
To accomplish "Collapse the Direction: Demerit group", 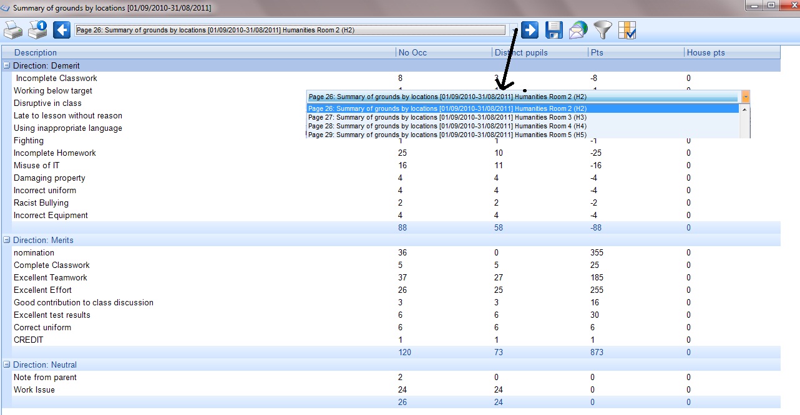I will pos(6,65).
